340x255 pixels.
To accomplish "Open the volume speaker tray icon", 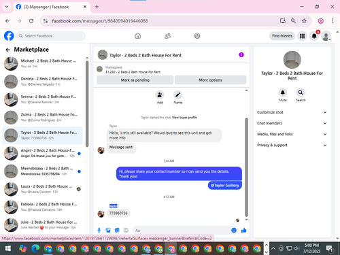I will coord(296,249).
